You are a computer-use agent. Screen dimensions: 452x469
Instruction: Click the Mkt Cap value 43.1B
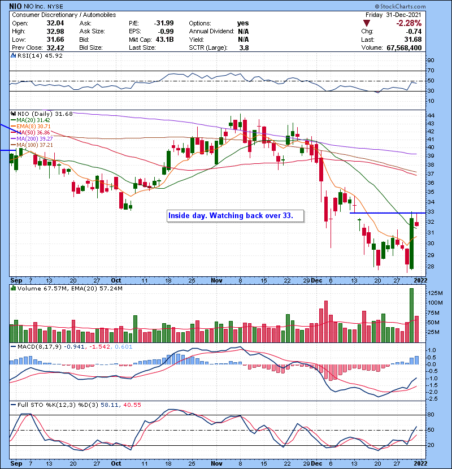pos(164,40)
